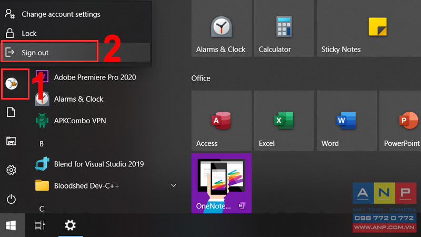The image size is (421, 237).
Task: Open Settings app from taskbar
Action: (71, 225)
